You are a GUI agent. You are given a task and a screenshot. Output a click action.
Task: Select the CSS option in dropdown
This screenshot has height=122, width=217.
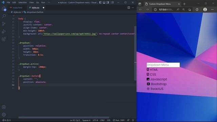point(151,75)
